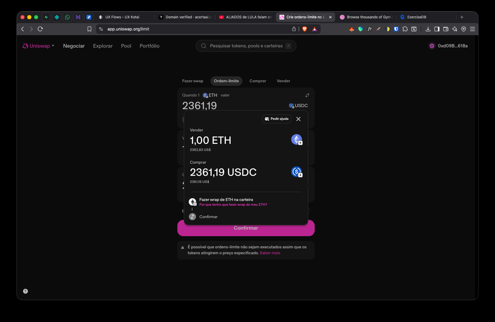Open the green lightning bolt pinned tab
This screenshot has width=495, height=322.
pyautogui.click(x=46, y=17)
